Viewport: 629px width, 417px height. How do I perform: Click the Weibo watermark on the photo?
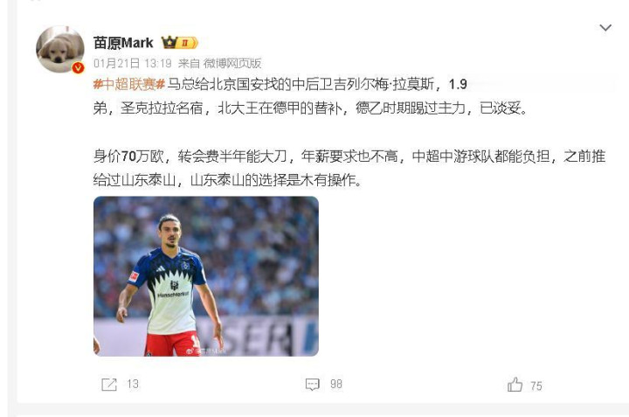click(x=206, y=351)
